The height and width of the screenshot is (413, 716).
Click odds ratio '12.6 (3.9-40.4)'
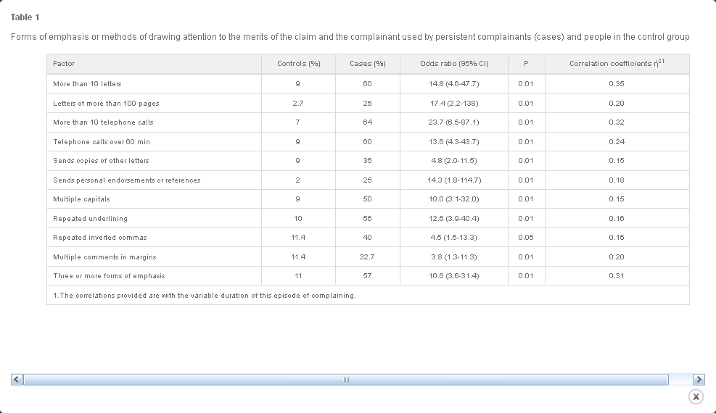pos(454,218)
